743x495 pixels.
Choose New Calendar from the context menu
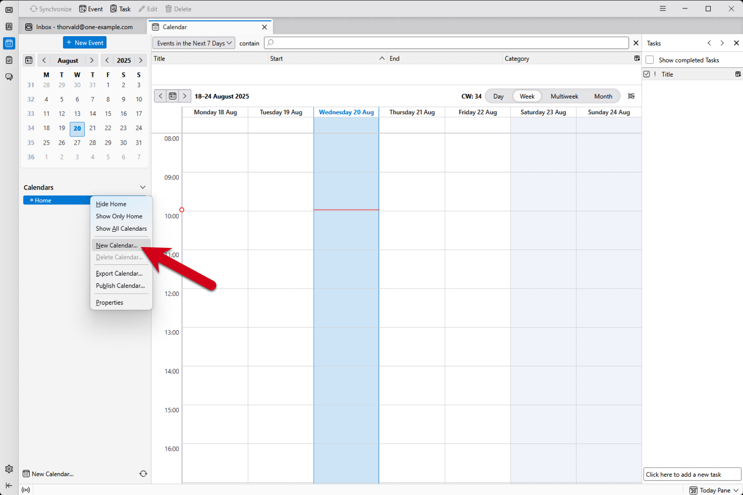click(x=117, y=245)
